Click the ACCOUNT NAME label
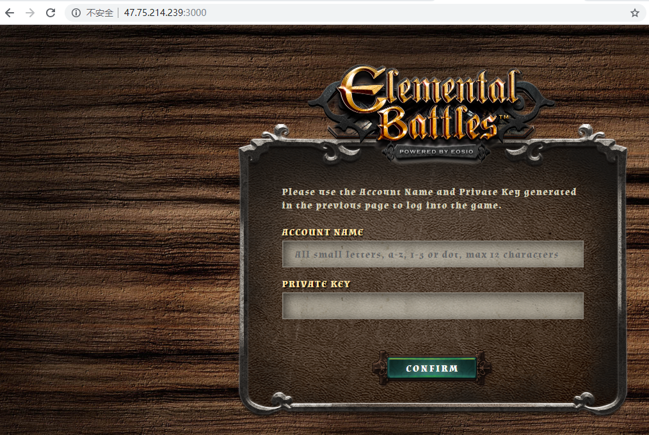Screen dimensions: 649x435 tap(323, 232)
